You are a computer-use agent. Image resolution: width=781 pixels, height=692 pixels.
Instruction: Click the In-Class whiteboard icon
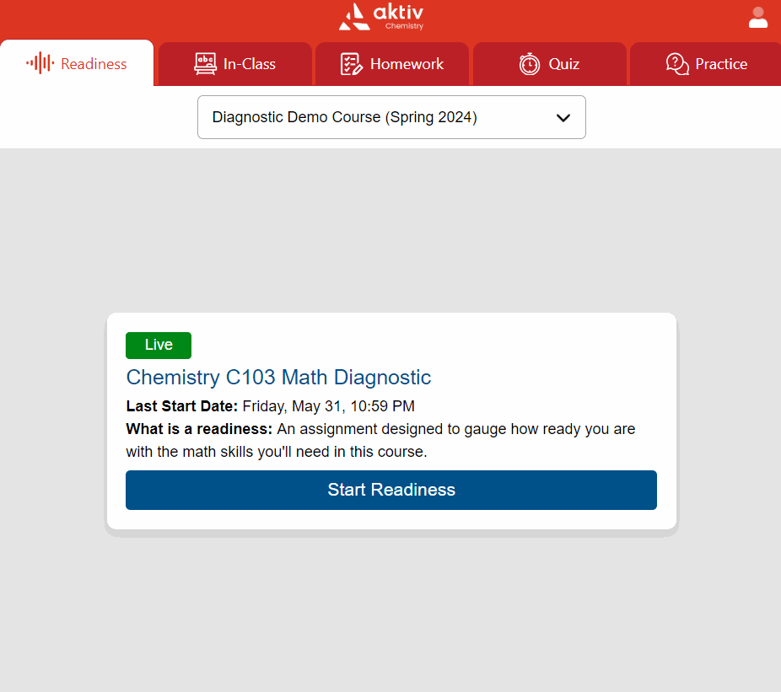point(205,64)
